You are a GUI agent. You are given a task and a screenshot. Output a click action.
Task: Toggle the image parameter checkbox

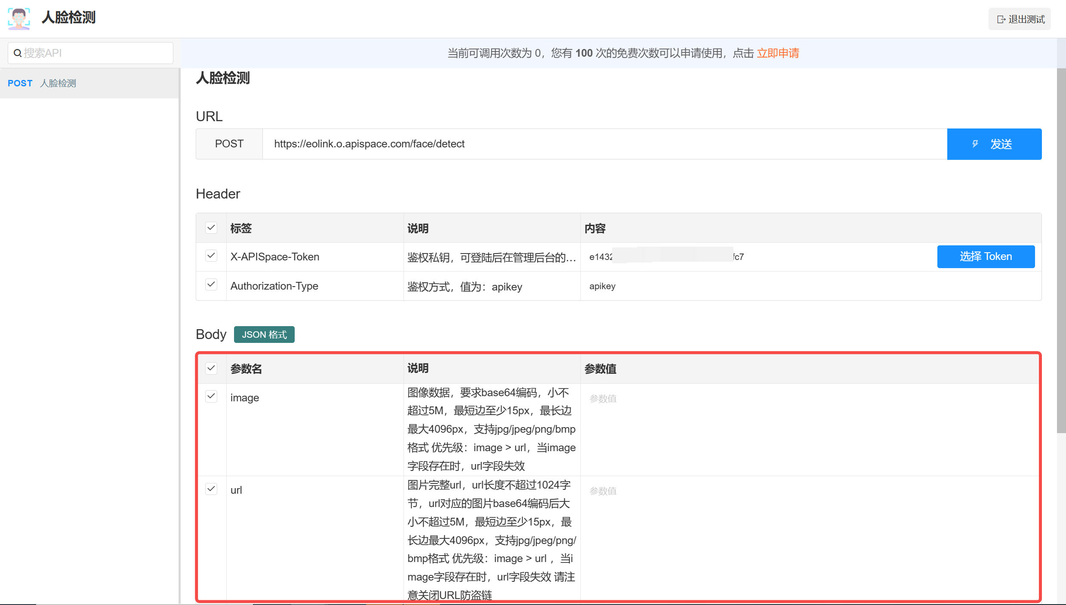click(x=211, y=396)
